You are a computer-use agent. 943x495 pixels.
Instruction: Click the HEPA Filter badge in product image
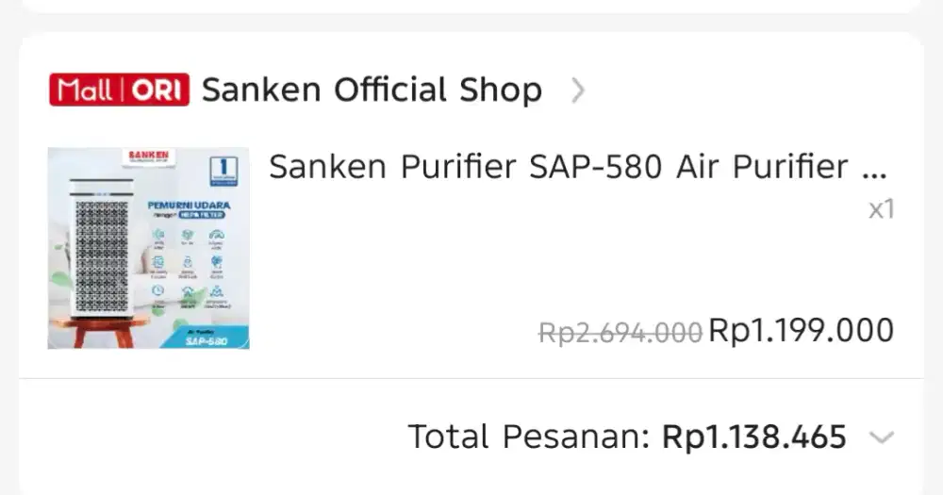(x=197, y=214)
